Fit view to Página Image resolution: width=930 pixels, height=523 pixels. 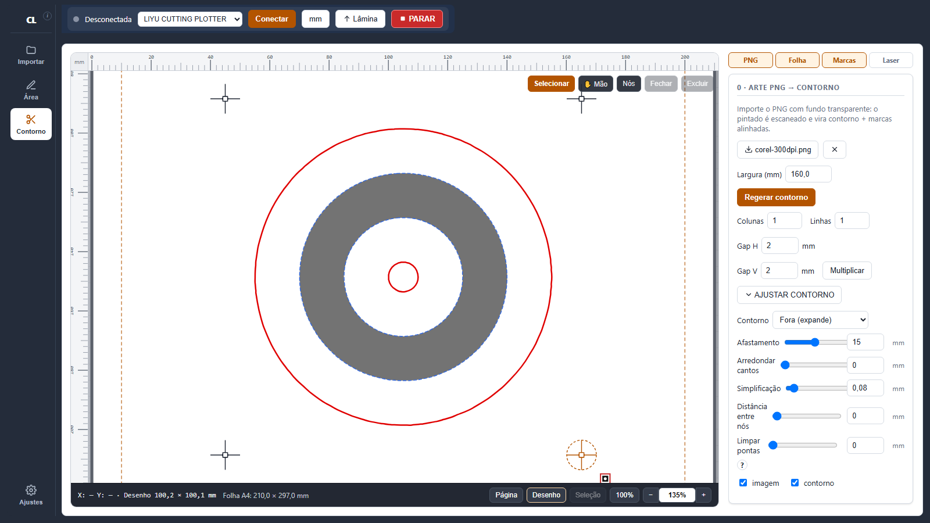pyautogui.click(x=506, y=495)
